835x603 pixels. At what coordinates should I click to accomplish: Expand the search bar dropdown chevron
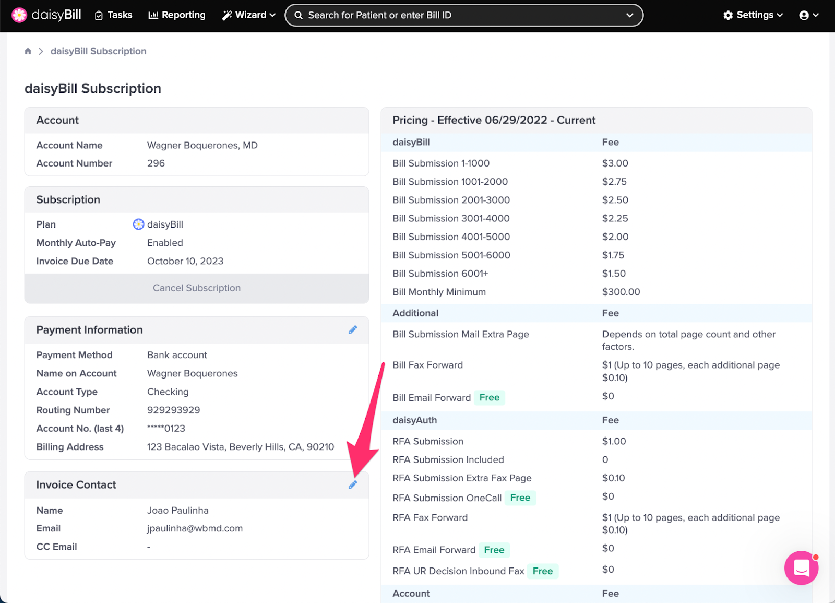[x=629, y=15]
